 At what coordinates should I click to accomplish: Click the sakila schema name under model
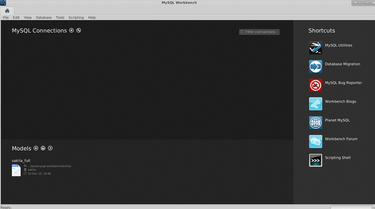point(32,170)
